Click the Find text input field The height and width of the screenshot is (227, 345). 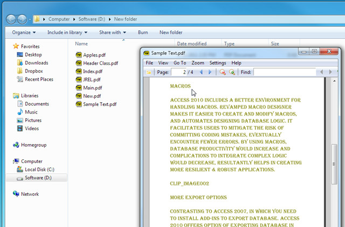pyautogui.click(x=285, y=72)
